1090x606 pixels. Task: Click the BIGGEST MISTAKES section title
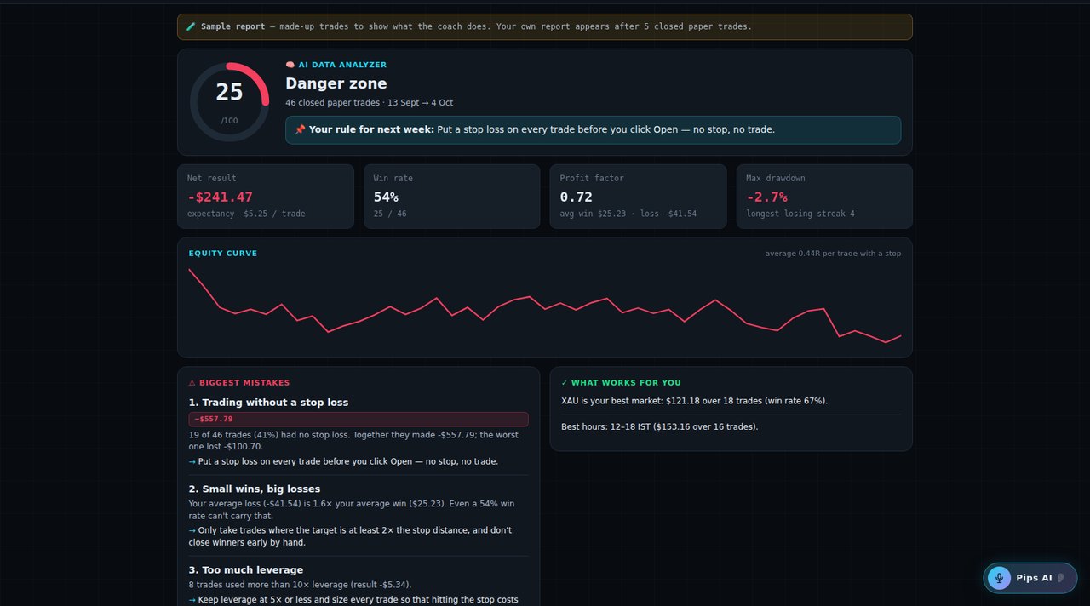click(x=244, y=383)
